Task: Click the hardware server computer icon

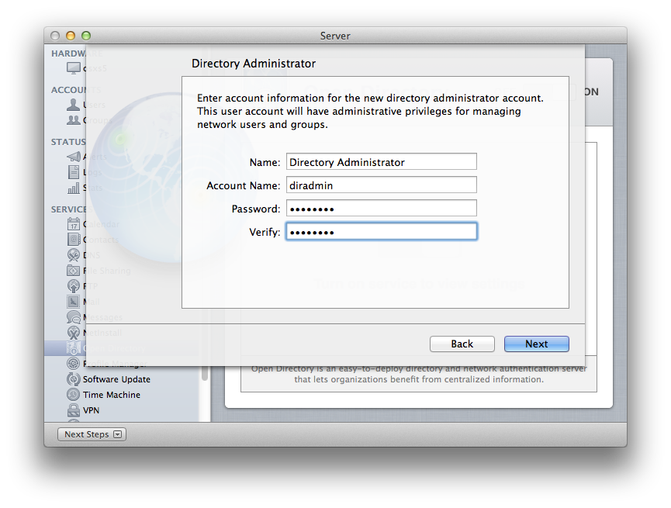Action: click(74, 68)
